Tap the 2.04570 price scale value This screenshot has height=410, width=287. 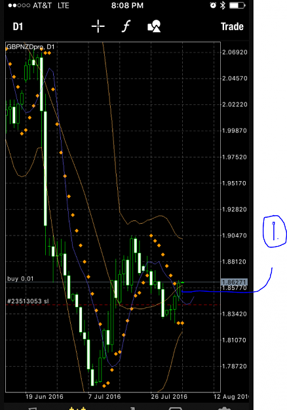pos(235,79)
